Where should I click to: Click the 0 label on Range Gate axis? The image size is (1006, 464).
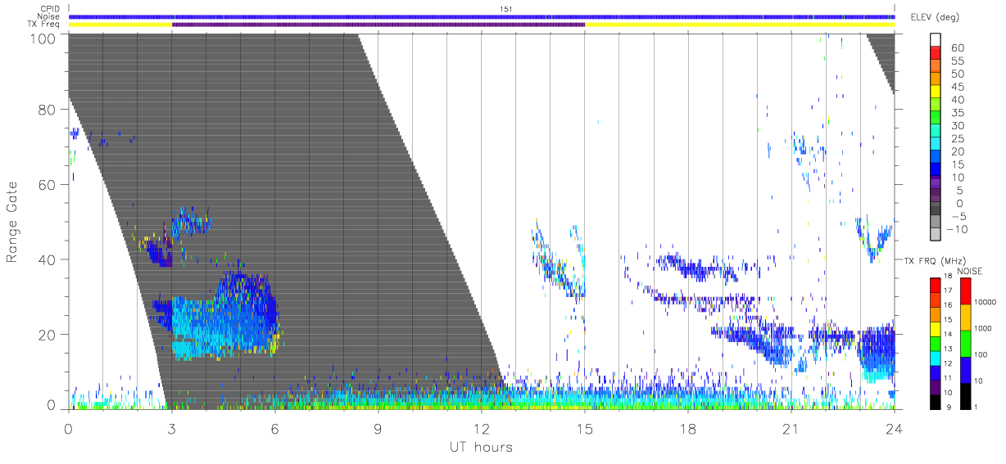pos(51,404)
